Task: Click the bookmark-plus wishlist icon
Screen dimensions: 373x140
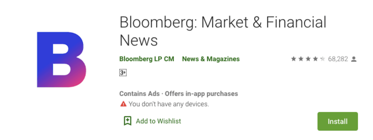Action: pyautogui.click(x=127, y=121)
